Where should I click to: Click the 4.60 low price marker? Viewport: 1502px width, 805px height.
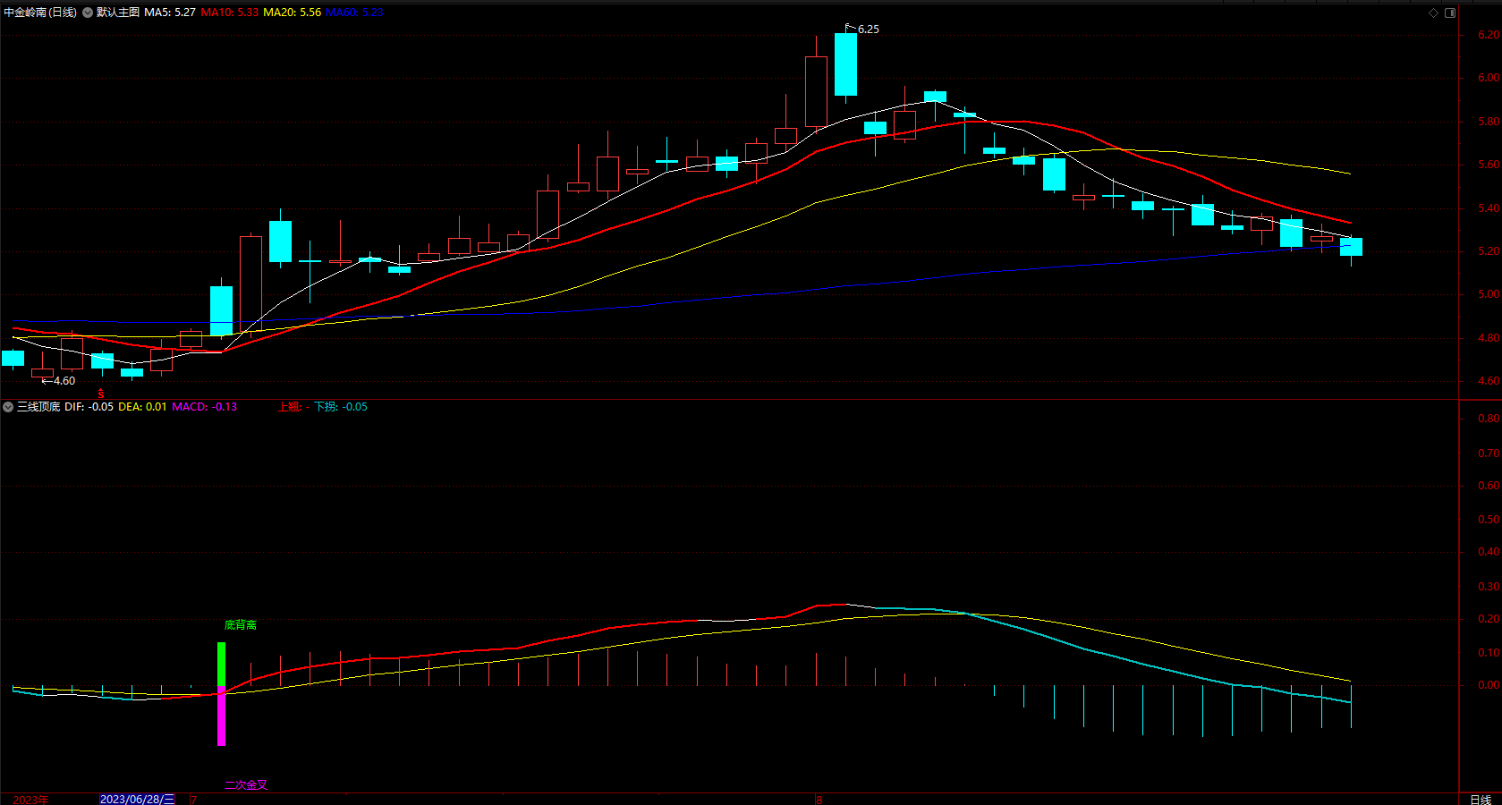64,381
